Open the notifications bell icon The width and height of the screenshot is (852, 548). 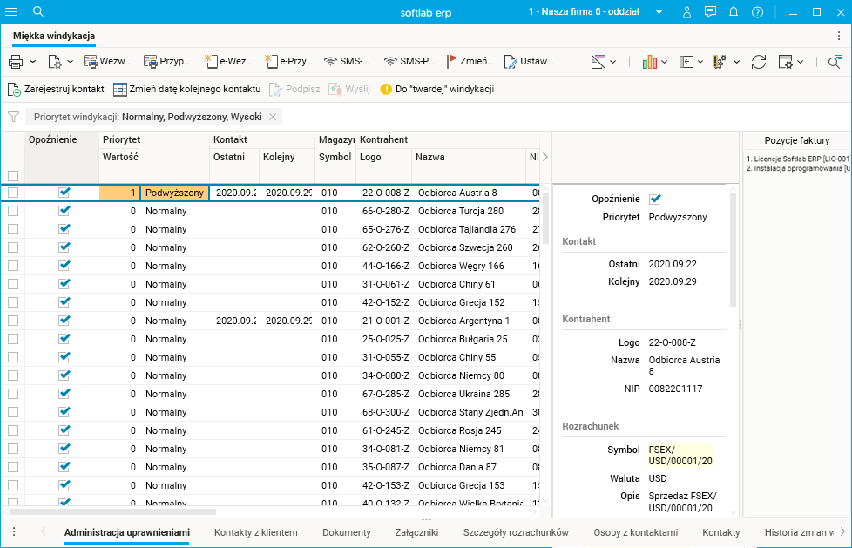pyautogui.click(x=734, y=12)
